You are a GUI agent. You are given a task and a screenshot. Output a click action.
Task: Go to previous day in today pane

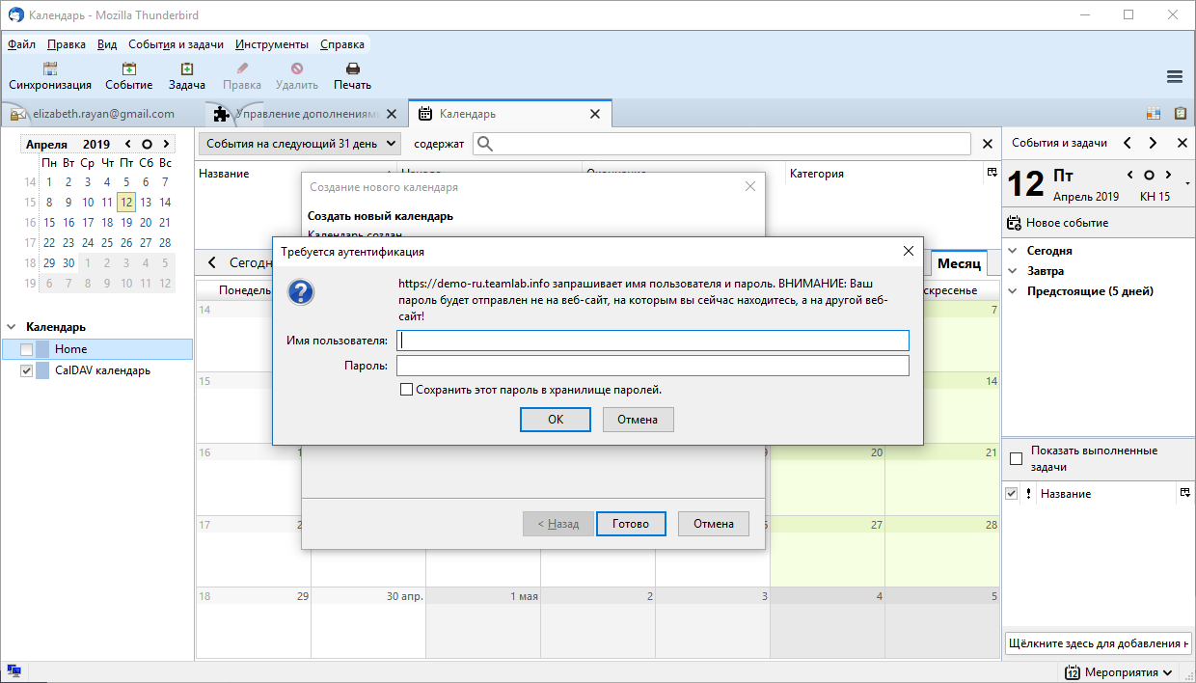point(1130,175)
